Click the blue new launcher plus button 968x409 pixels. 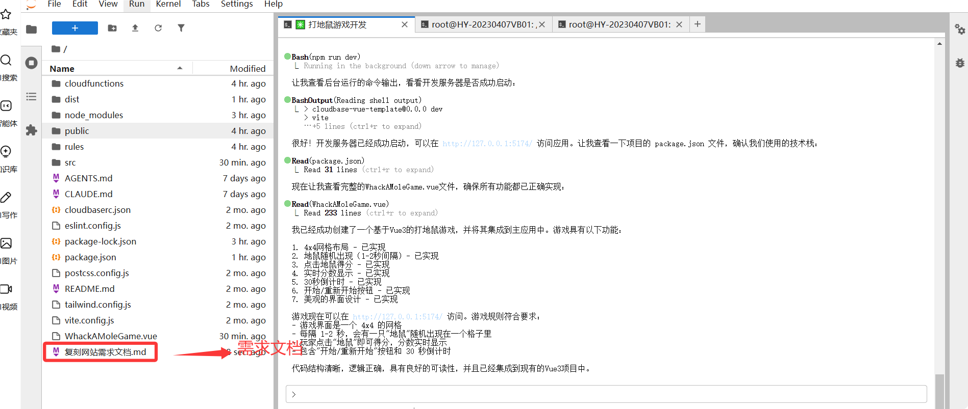coord(75,28)
